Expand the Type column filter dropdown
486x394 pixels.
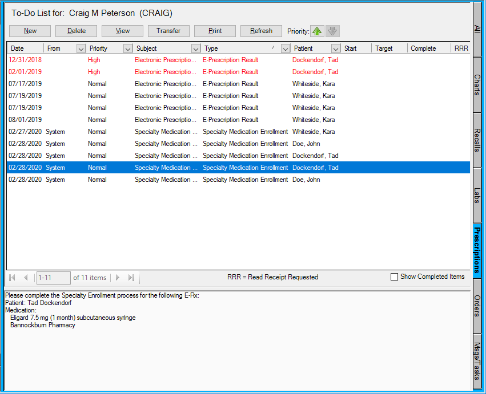tap(286, 48)
